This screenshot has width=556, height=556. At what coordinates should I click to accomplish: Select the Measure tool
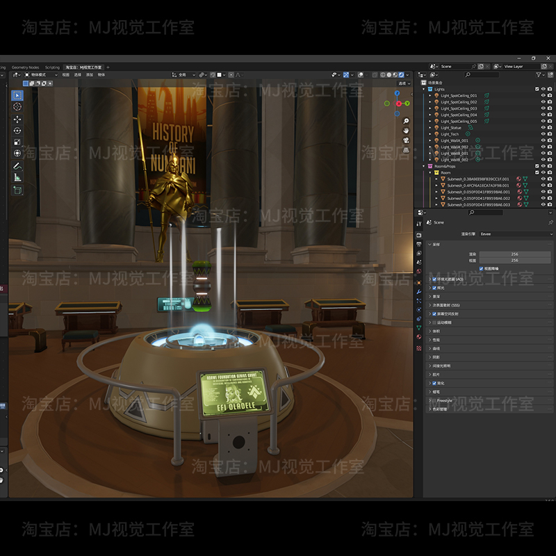(17, 177)
